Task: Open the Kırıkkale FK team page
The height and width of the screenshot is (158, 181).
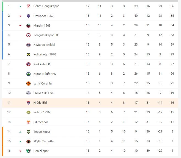Action: click(x=42, y=64)
